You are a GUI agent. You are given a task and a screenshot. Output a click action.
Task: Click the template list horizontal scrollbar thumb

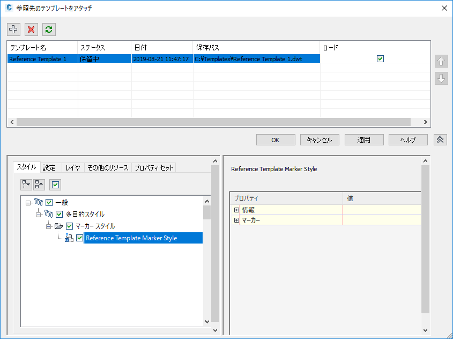coord(213,122)
